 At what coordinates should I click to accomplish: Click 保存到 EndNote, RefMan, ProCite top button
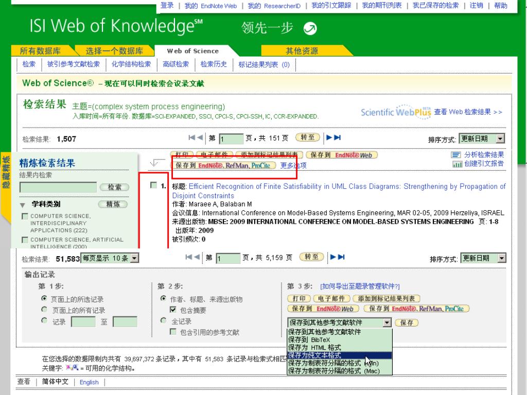coord(223,165)
